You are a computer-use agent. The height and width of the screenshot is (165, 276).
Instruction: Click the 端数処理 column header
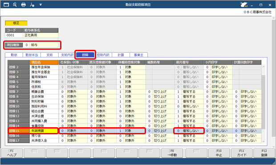tap(160, 62)
